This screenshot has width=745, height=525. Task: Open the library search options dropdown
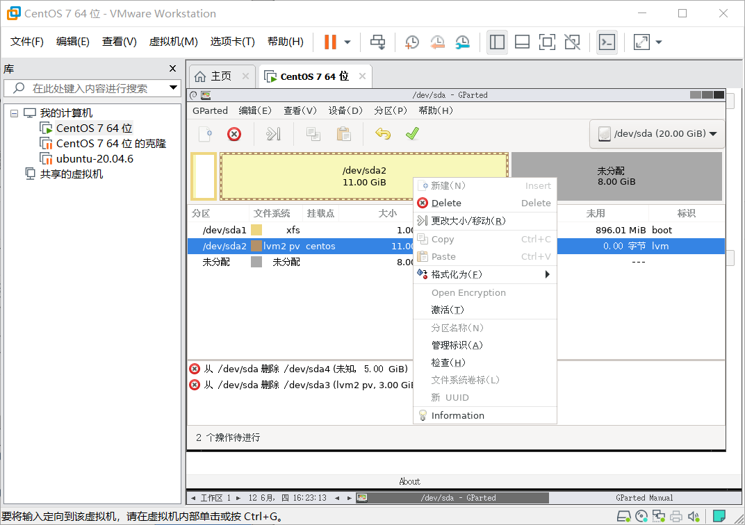click(174, 87)
